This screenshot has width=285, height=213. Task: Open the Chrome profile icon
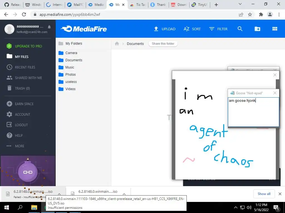click(x=270, y=14)
